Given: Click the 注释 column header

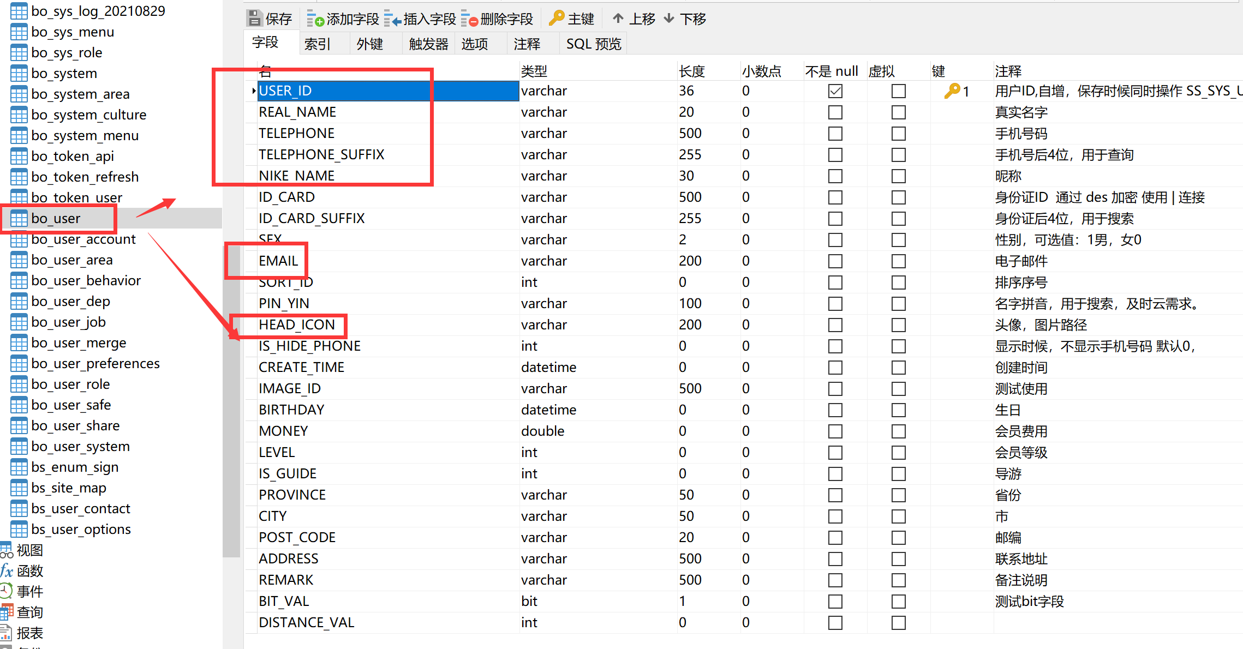Looking at the screenshot, I should pos(1008,71).
